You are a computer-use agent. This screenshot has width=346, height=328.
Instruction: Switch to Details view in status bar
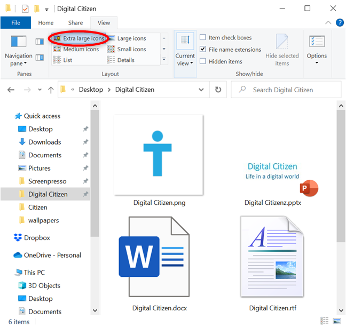[x=325, y=321]
